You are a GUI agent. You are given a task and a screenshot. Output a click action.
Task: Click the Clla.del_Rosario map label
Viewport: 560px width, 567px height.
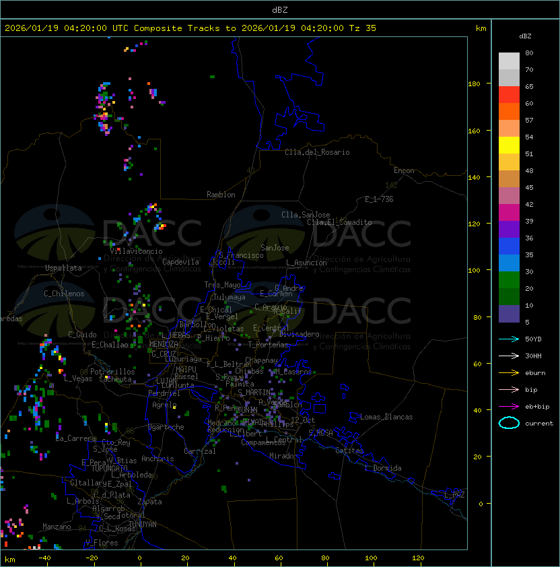click(x=317, y=152)
